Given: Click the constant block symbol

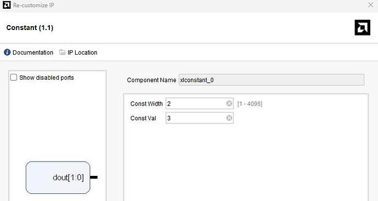Looking at the screenshot, I should 58,178.
